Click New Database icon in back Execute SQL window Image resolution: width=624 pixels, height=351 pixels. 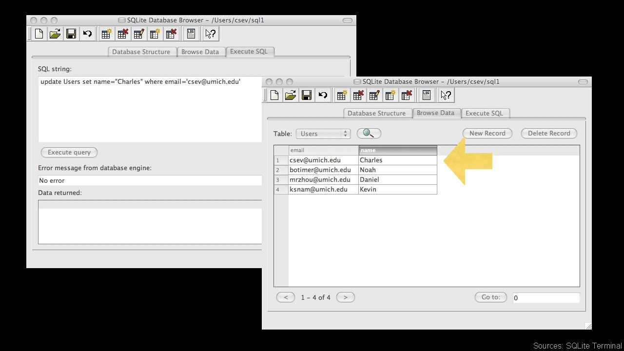39,34
